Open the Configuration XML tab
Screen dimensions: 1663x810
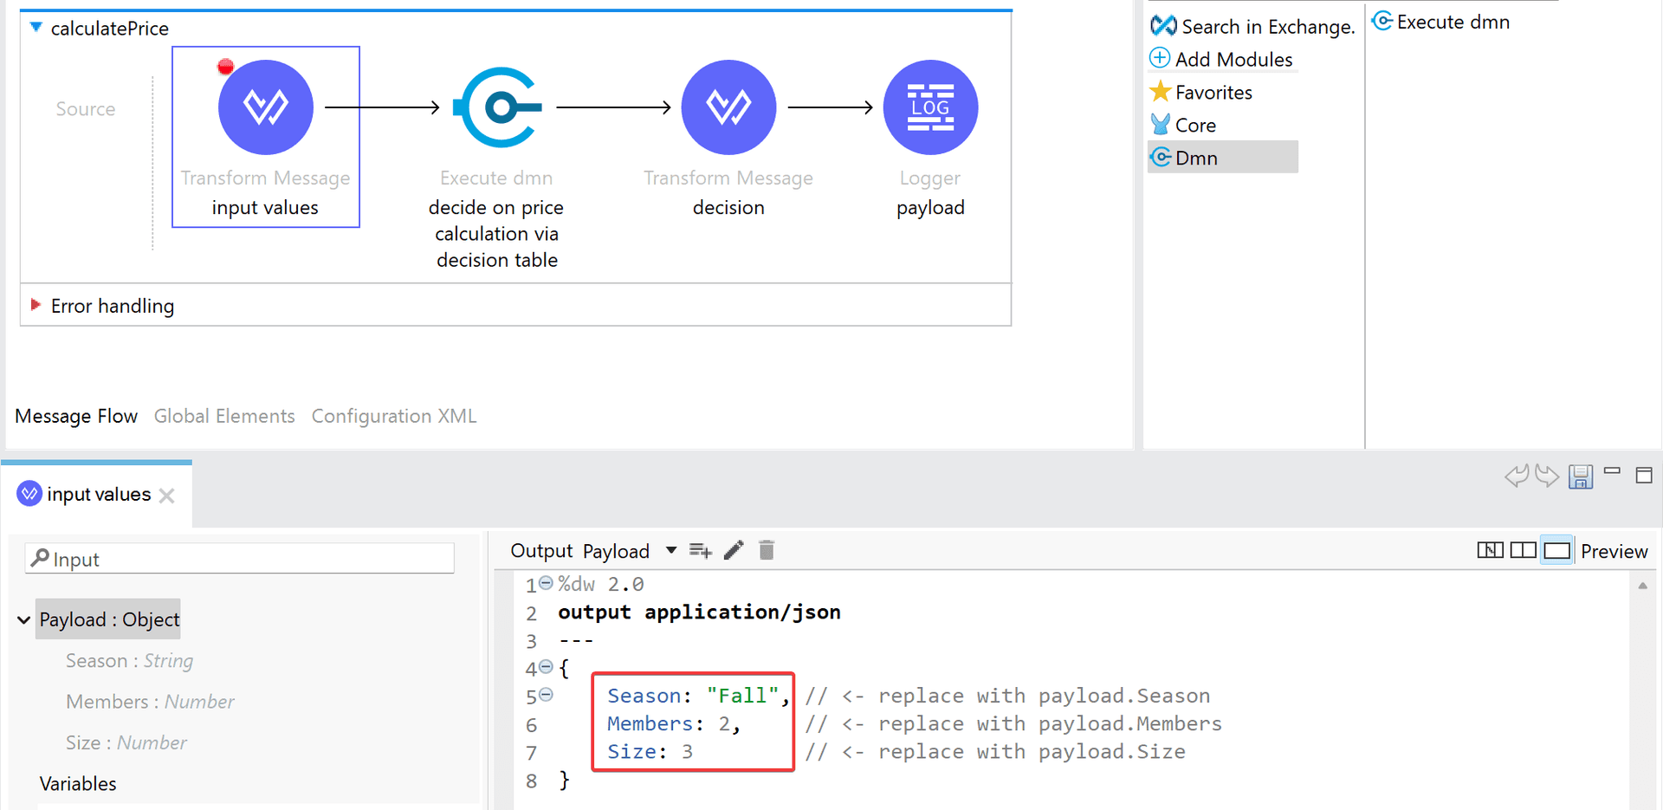pos(393,416)
